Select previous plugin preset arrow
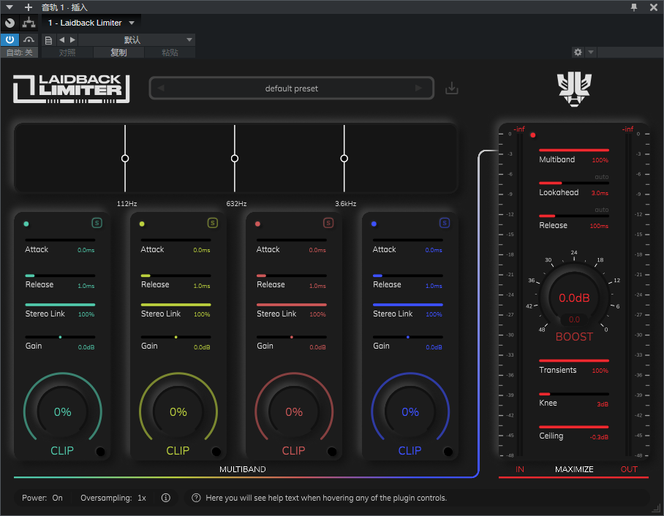 pyautogui.click(x=161, y=88)
